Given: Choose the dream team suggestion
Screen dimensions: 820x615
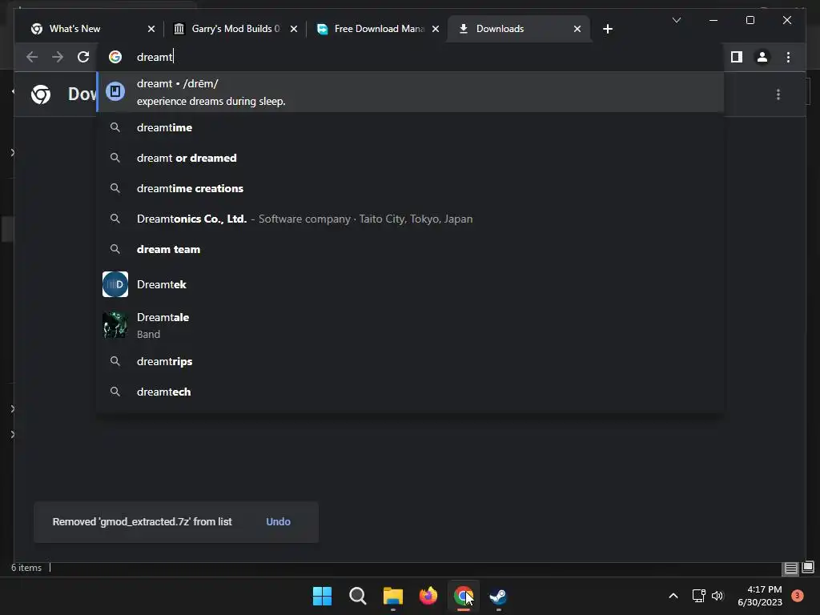Looking at the screenshot, I should (411, 249).
